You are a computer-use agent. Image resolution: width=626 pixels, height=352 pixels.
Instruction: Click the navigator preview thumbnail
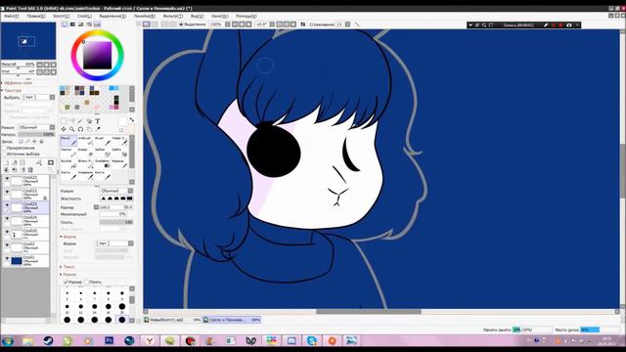tap(28, 41)
